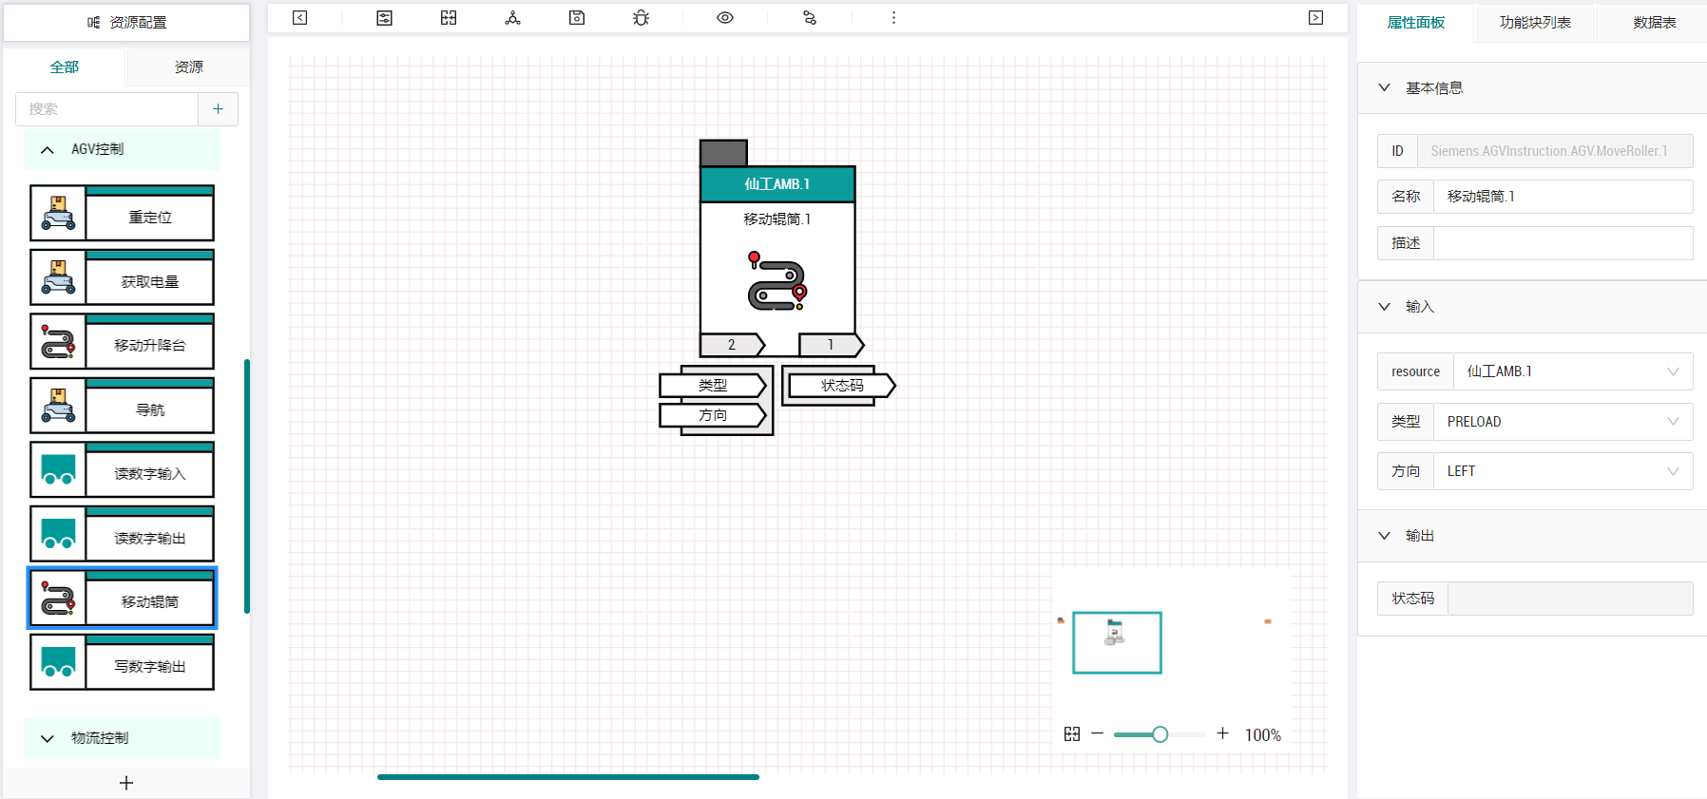Click the minimap viewport thumbnail

(x=1117, y=643)
